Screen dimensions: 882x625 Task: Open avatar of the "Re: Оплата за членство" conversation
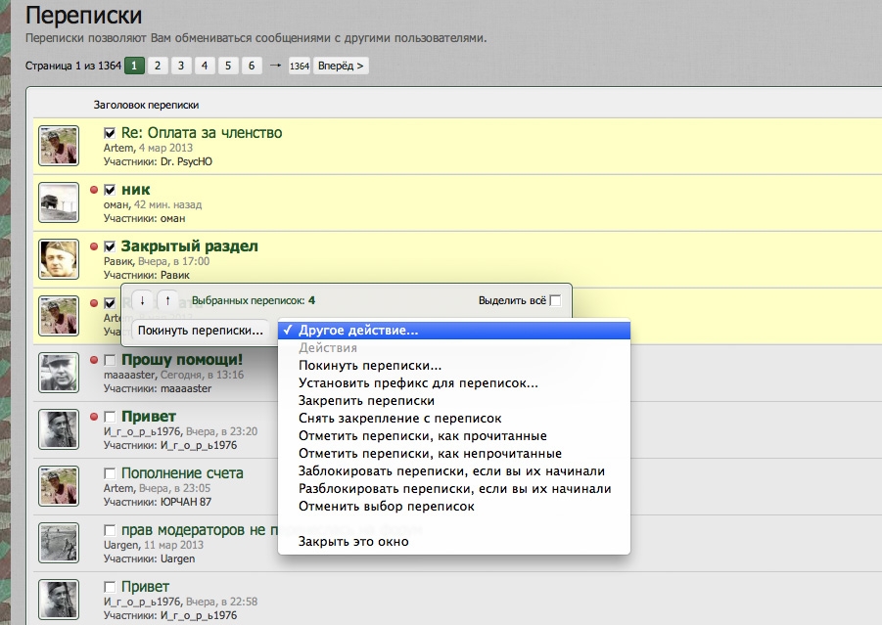click(59, 146)
